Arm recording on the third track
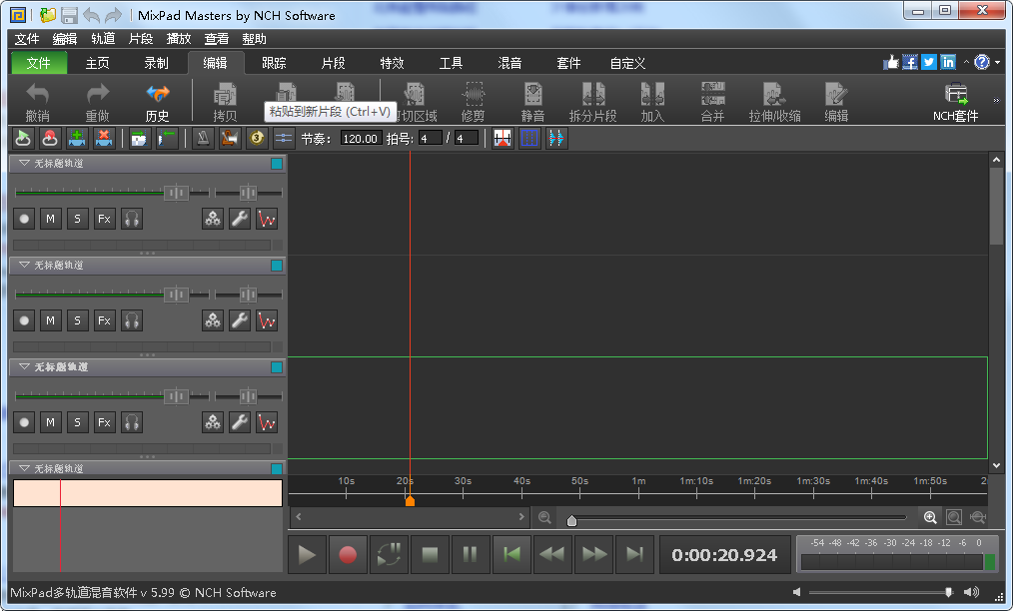Image resolution: width=1013 pixels, height=611 pixels. click(24, 422)
